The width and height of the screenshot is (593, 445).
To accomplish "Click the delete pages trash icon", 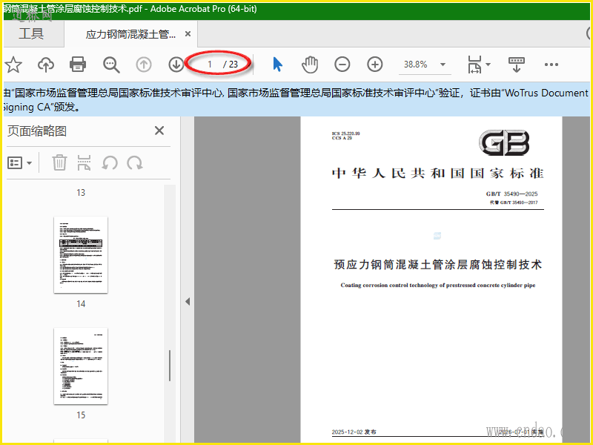I will click(x=59, y=162).
